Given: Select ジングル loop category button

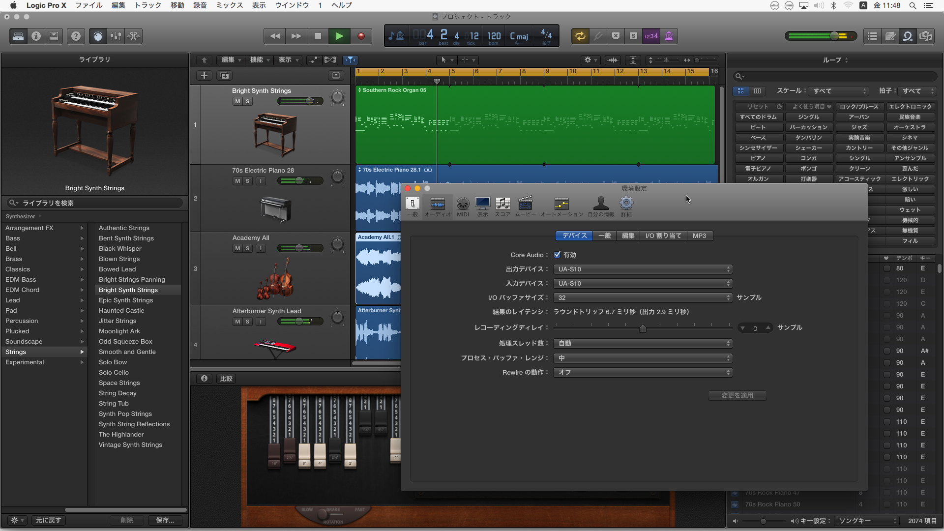Looking at the screenshot, I should [809, 117].
